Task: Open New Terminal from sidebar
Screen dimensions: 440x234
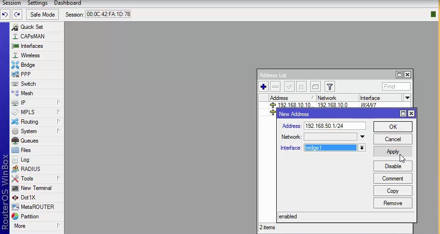Action: (x=36, y=188)
